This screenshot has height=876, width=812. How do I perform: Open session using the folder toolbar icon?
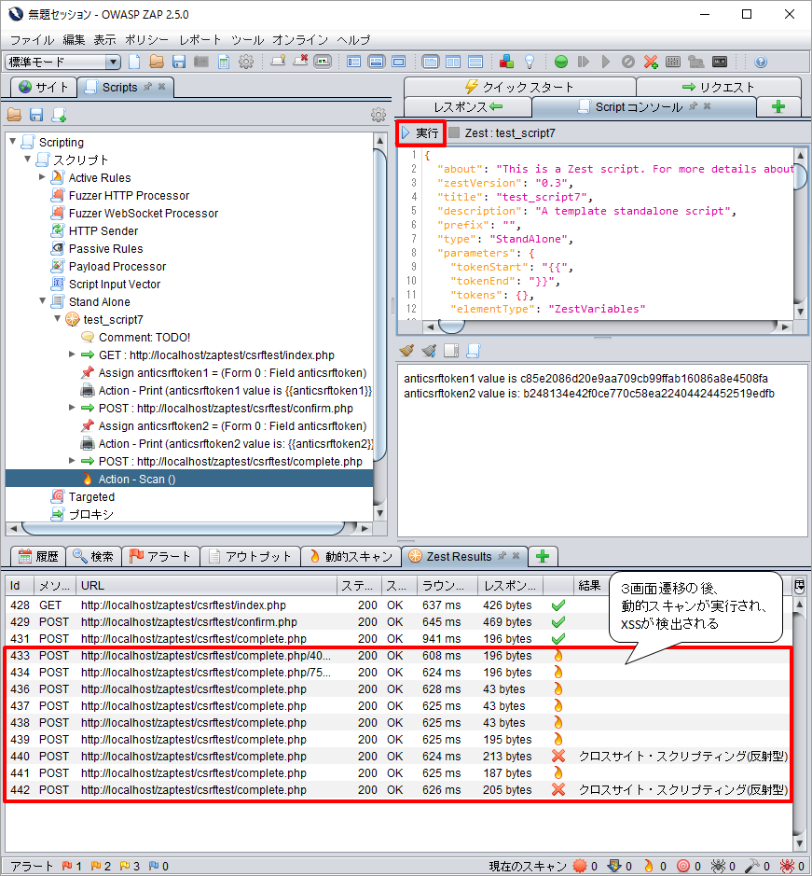click(x=157, y=62)
